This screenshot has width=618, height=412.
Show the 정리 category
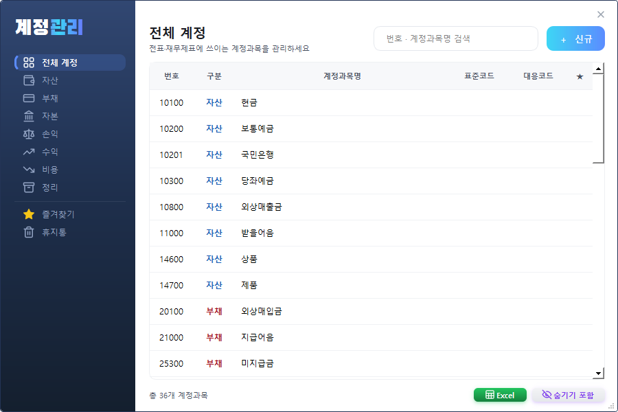pos(70,187)
